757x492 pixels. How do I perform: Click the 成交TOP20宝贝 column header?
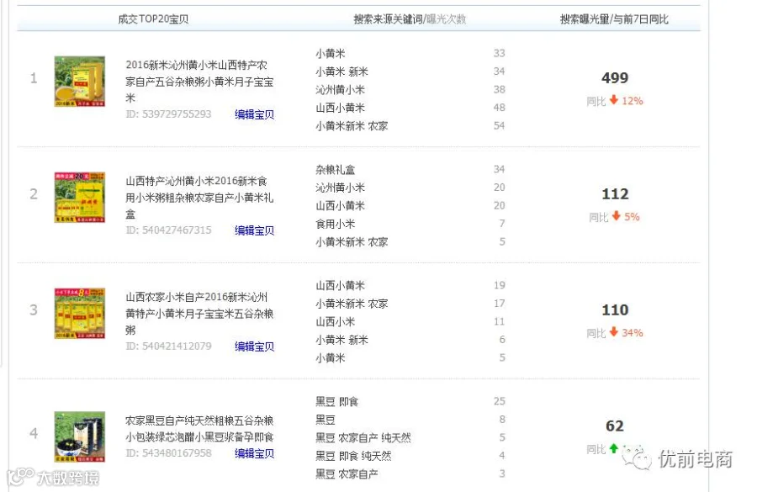(x=154, y=19)
